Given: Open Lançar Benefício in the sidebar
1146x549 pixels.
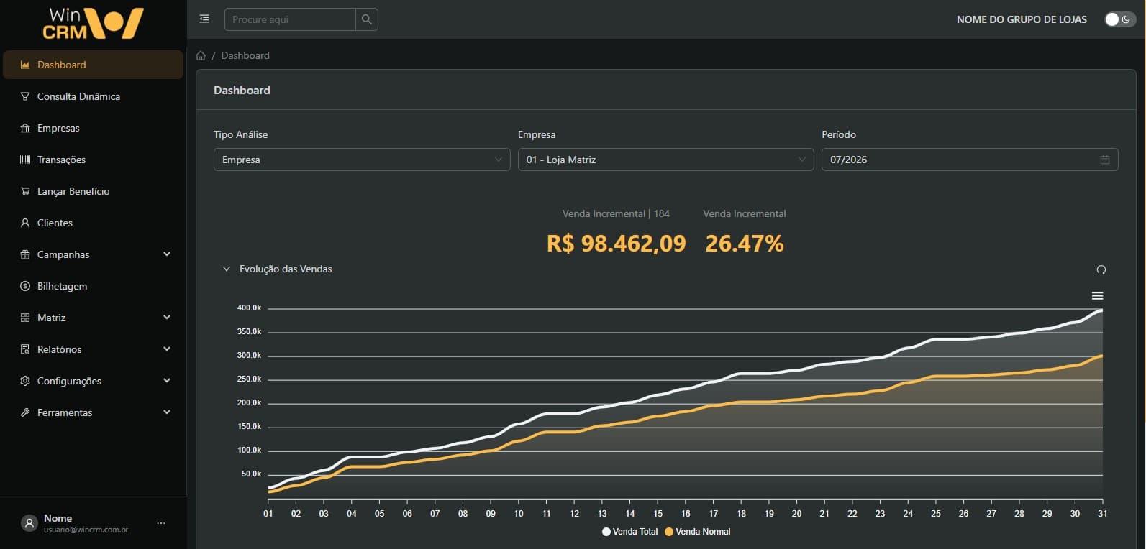Looking at the screenshot, I should 94,191.
